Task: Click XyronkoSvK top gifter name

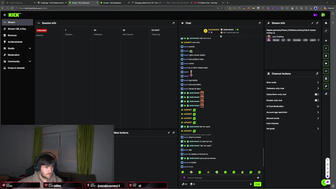Action: point(214,30)
